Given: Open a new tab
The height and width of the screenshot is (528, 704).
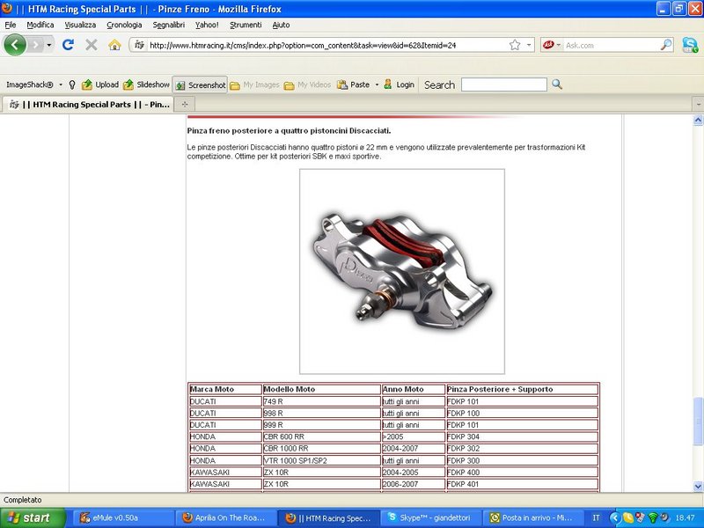Looking at the screenshot, I should point(185,104).
